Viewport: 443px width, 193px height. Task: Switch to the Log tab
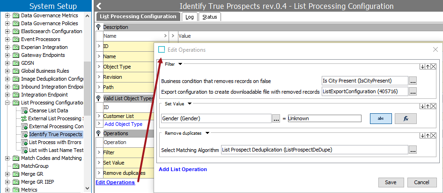(189, 17)
